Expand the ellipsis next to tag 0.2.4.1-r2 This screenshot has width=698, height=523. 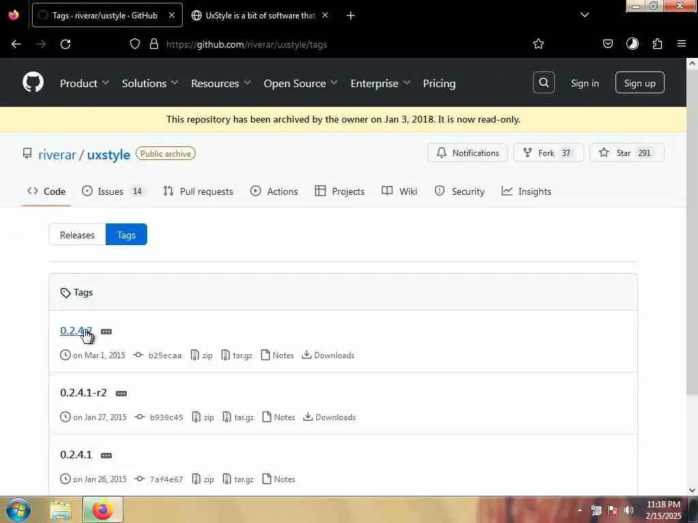(121, 394)
